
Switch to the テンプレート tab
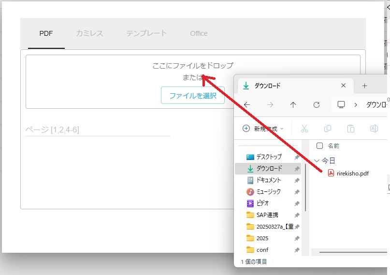tap(146, 33)
